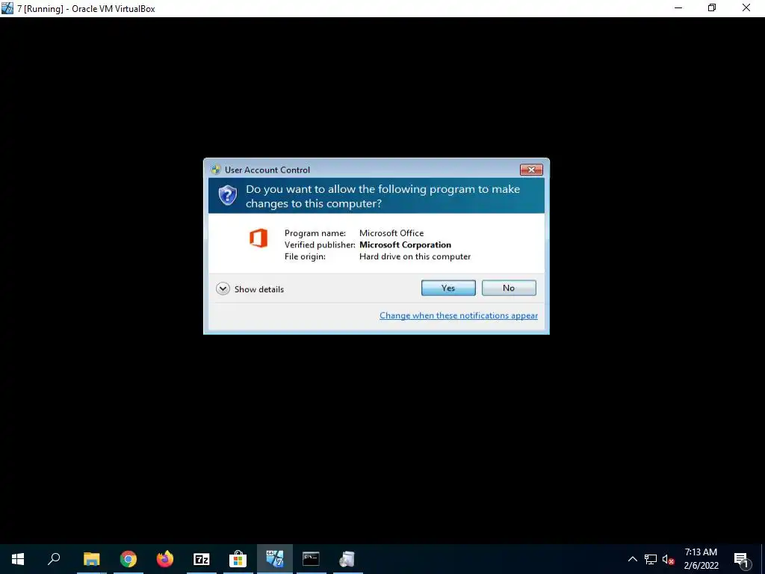Close the User Account Control dialog
The height and width of the screenshot is (574, 765).
coord(531,170)
